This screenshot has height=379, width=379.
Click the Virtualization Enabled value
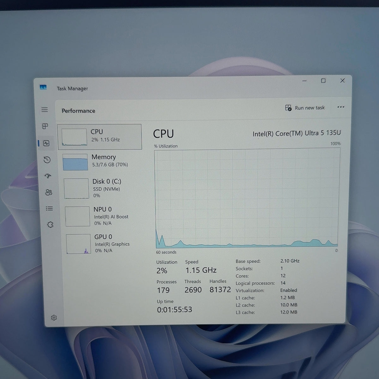[289, 290]
